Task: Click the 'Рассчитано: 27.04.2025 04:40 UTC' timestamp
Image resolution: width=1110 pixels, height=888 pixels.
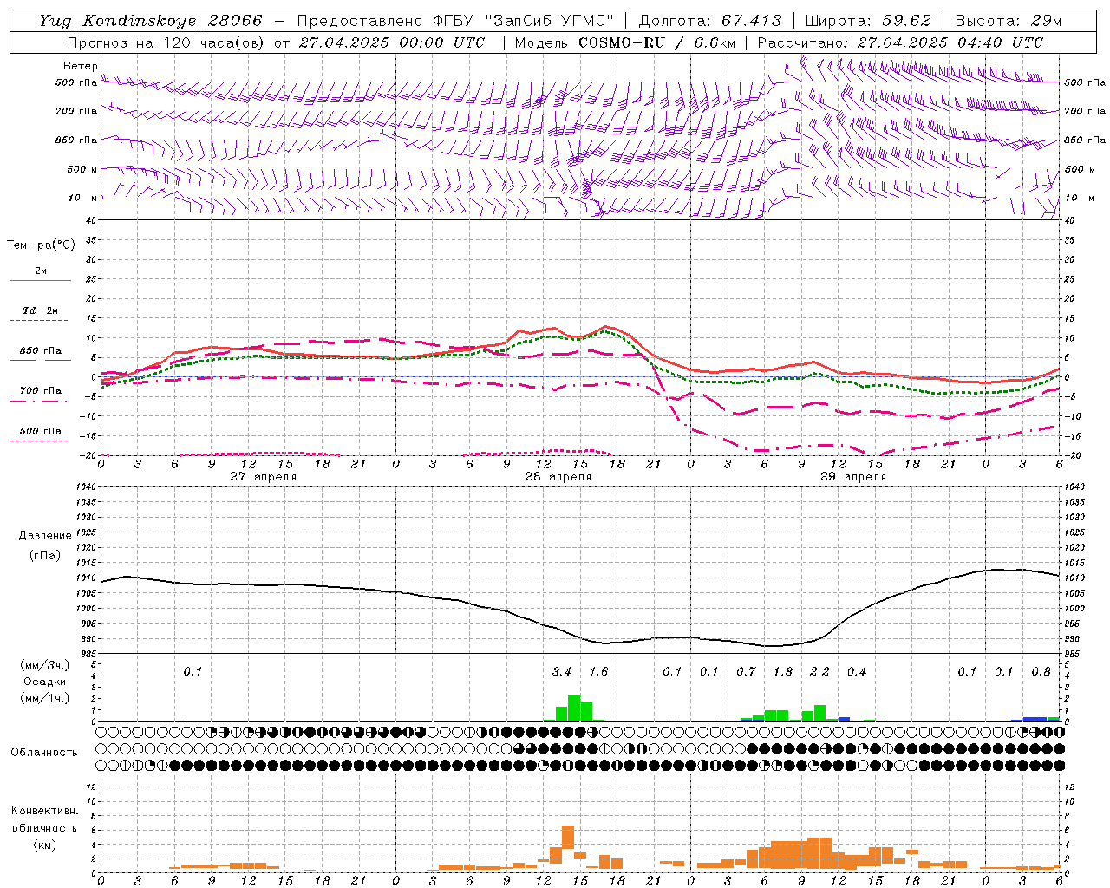Action: 900,42
